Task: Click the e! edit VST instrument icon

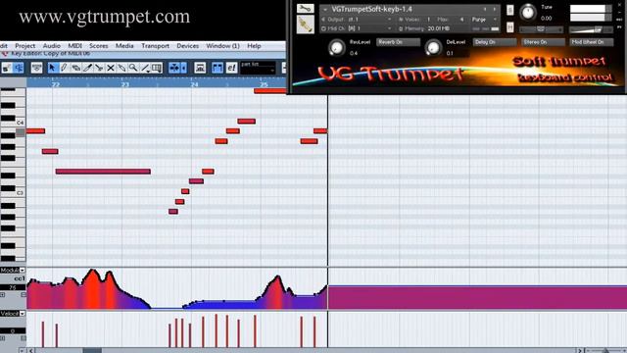Action: 232,68
